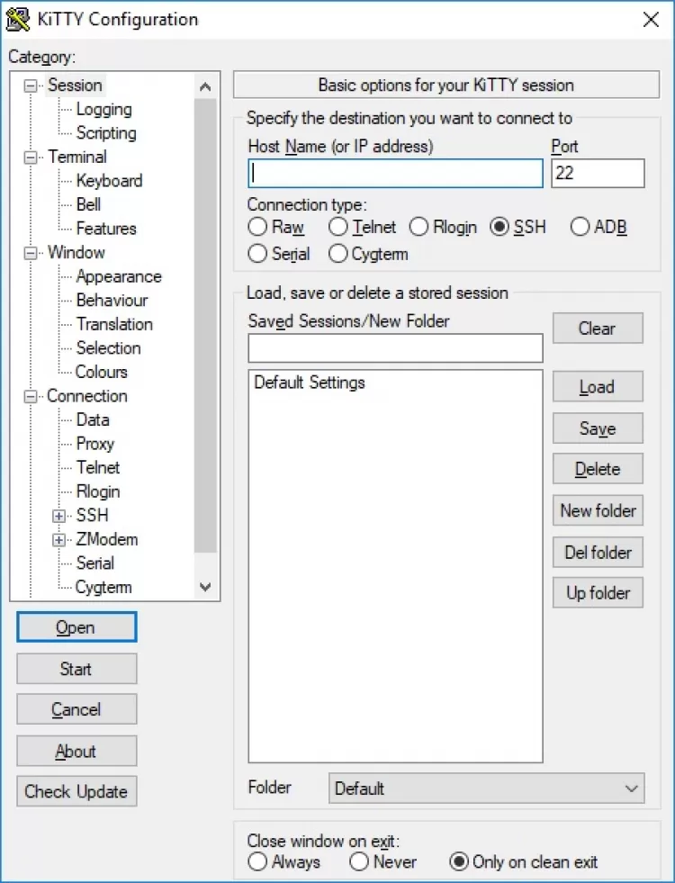
Task: Open the Bell category
Action: point(88,204)
